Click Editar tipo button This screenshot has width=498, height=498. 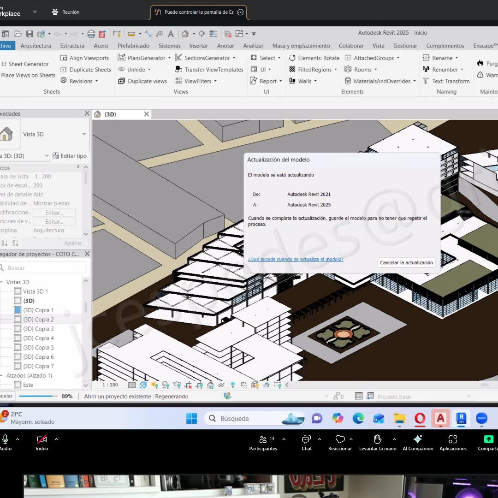pyautogui.click(x=70, y=156)
